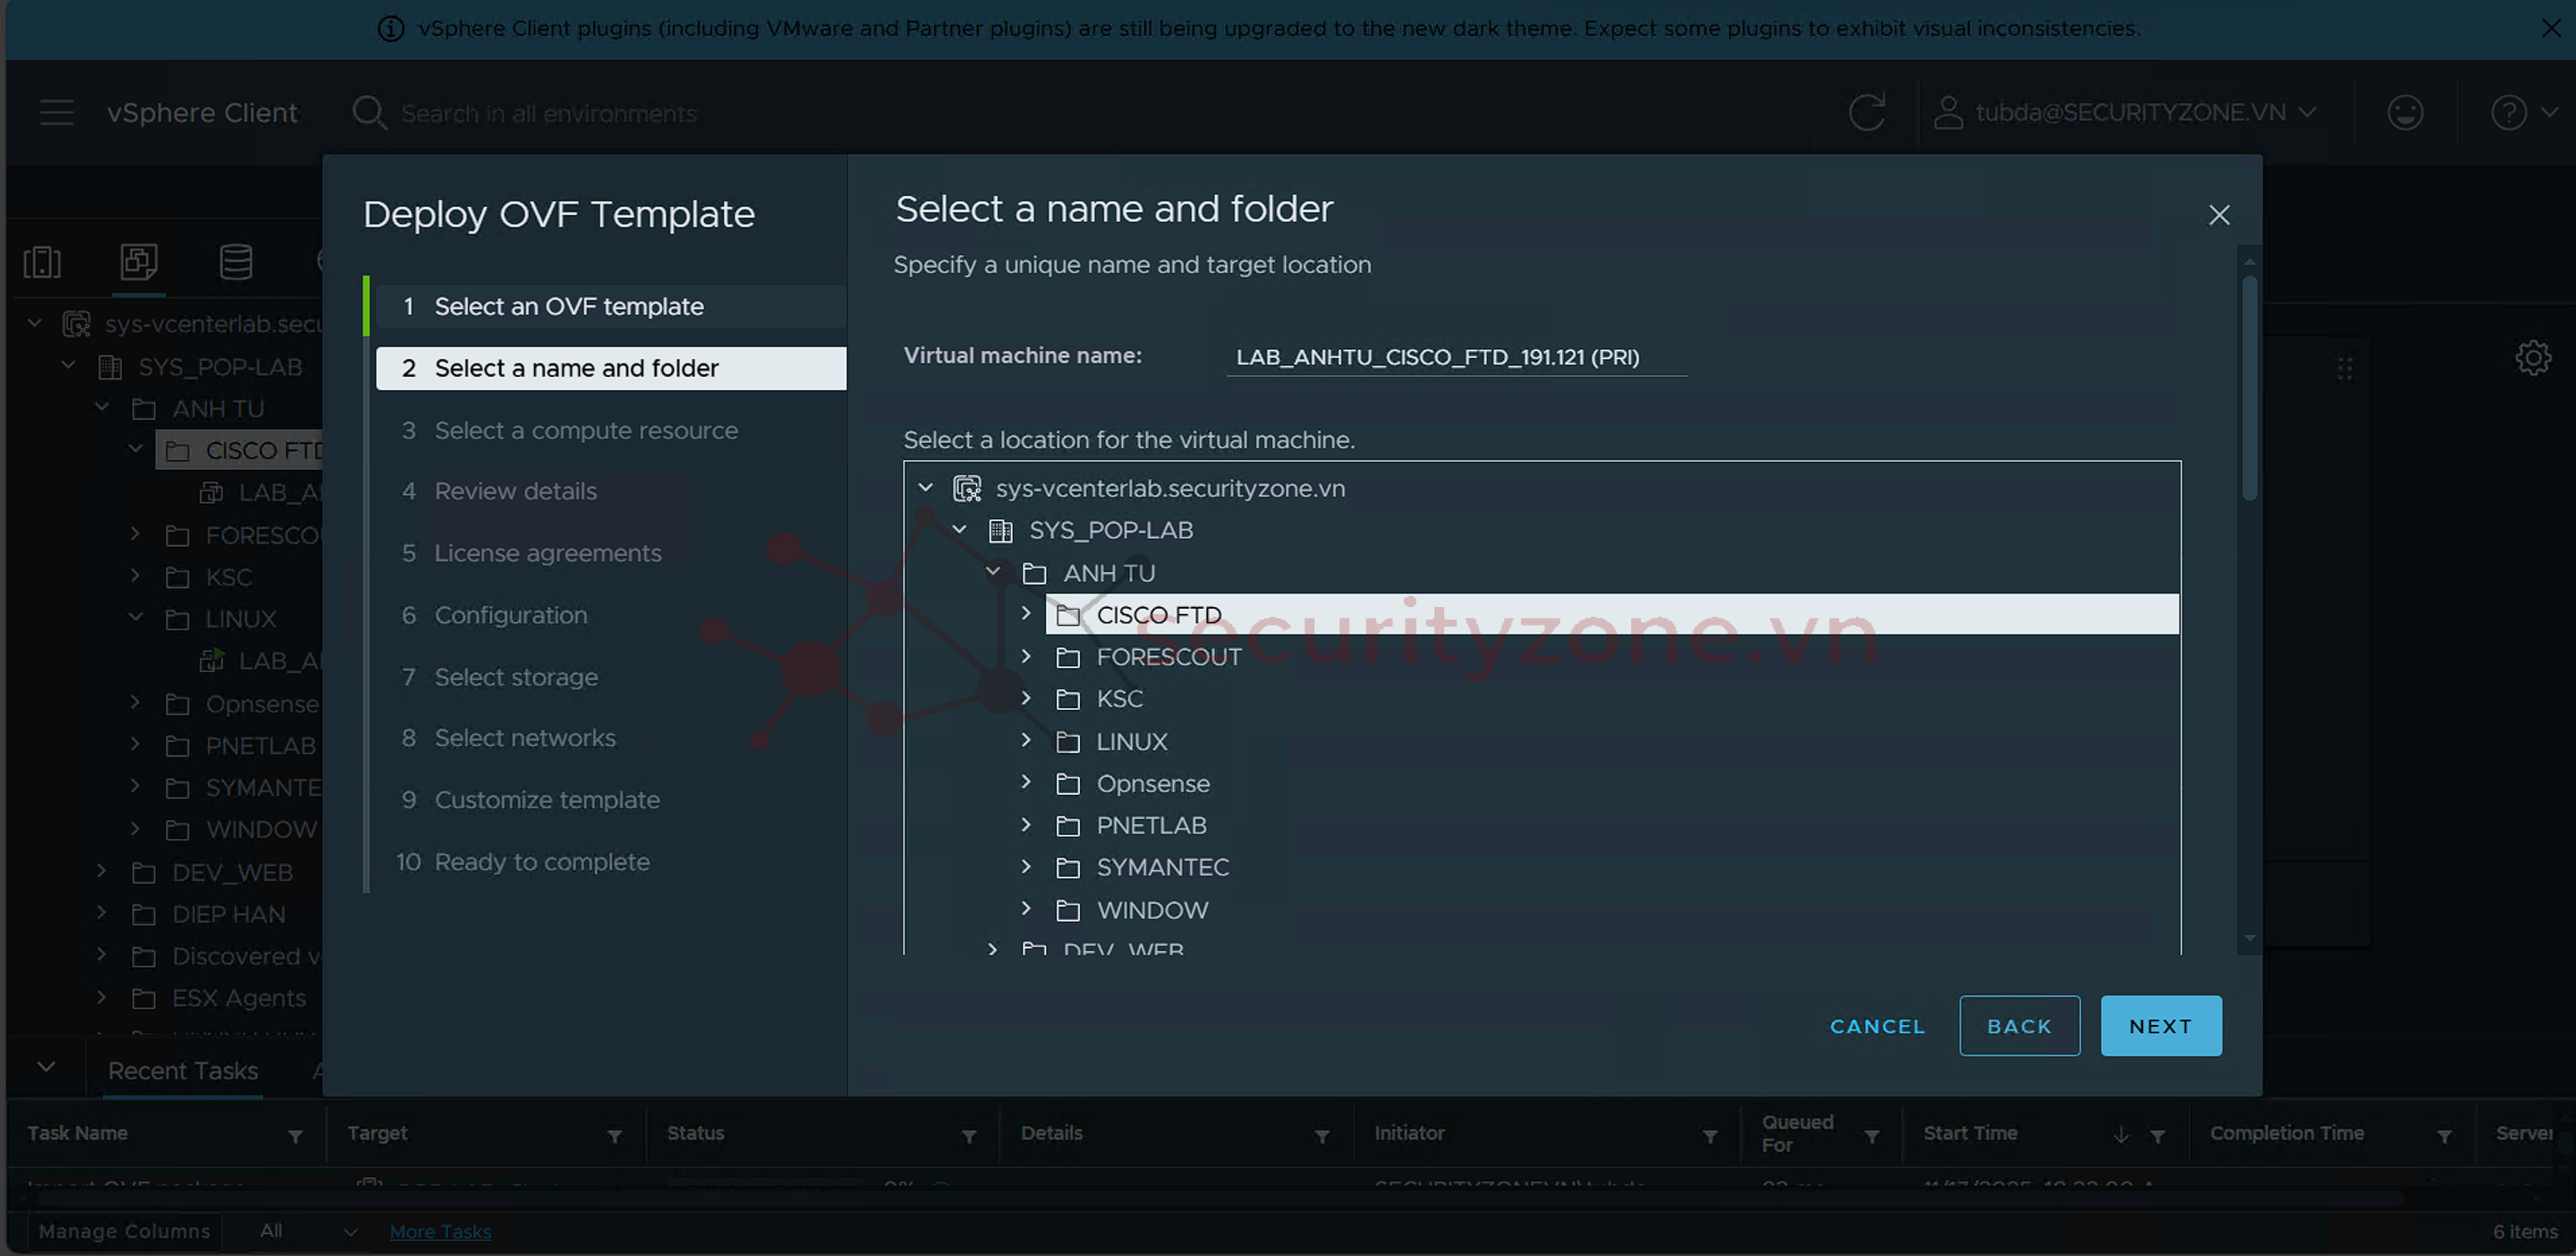Collapse the ANH TU folder in dialog
This screenshot has height=1256, width=2576.
(x=993, y=571)
